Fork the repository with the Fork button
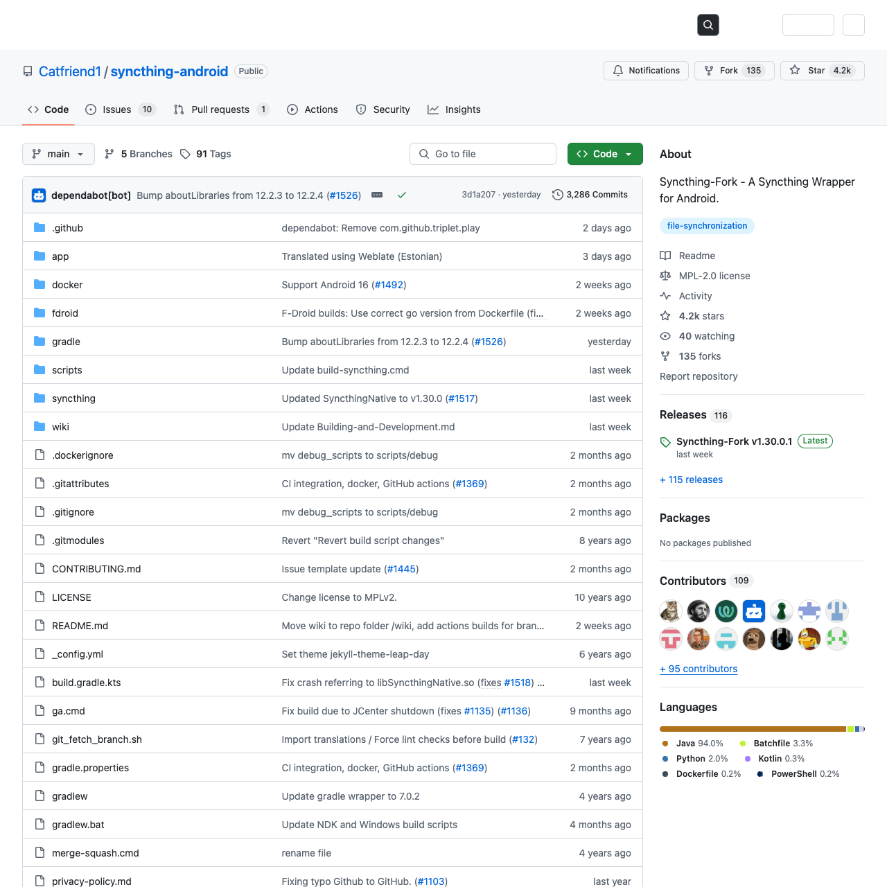 pos(735,71)
